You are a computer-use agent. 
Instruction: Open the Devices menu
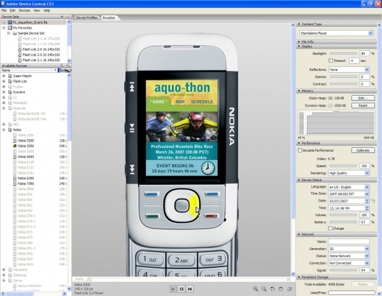(x=24, y=10)
